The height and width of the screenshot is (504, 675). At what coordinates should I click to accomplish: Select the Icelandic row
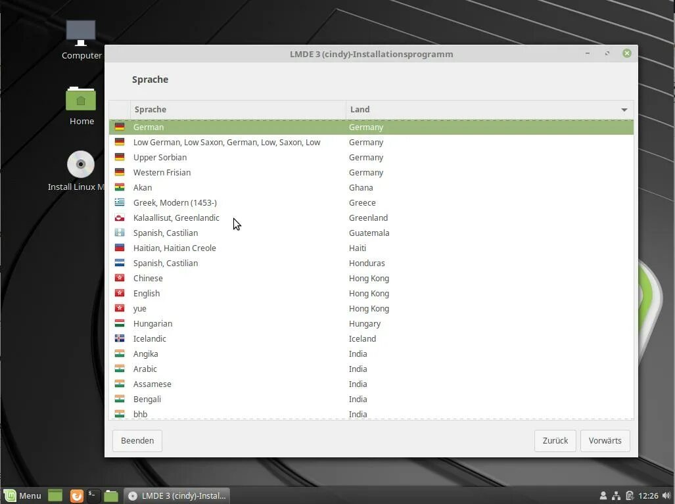(371, 338)
